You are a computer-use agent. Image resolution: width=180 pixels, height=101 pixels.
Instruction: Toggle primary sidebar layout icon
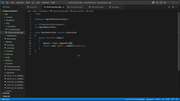tap(154, 3)
